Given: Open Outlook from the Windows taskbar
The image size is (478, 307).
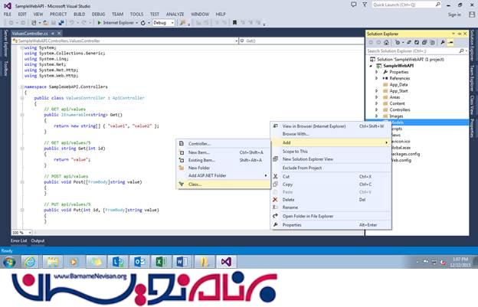Looking at the screenshot, I should tap(139, 263).
